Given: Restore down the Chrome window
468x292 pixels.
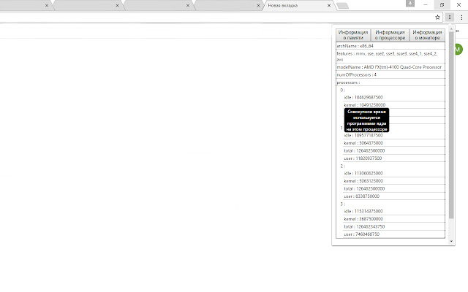Looking at the screenshot, I should [x=442, y=5].
